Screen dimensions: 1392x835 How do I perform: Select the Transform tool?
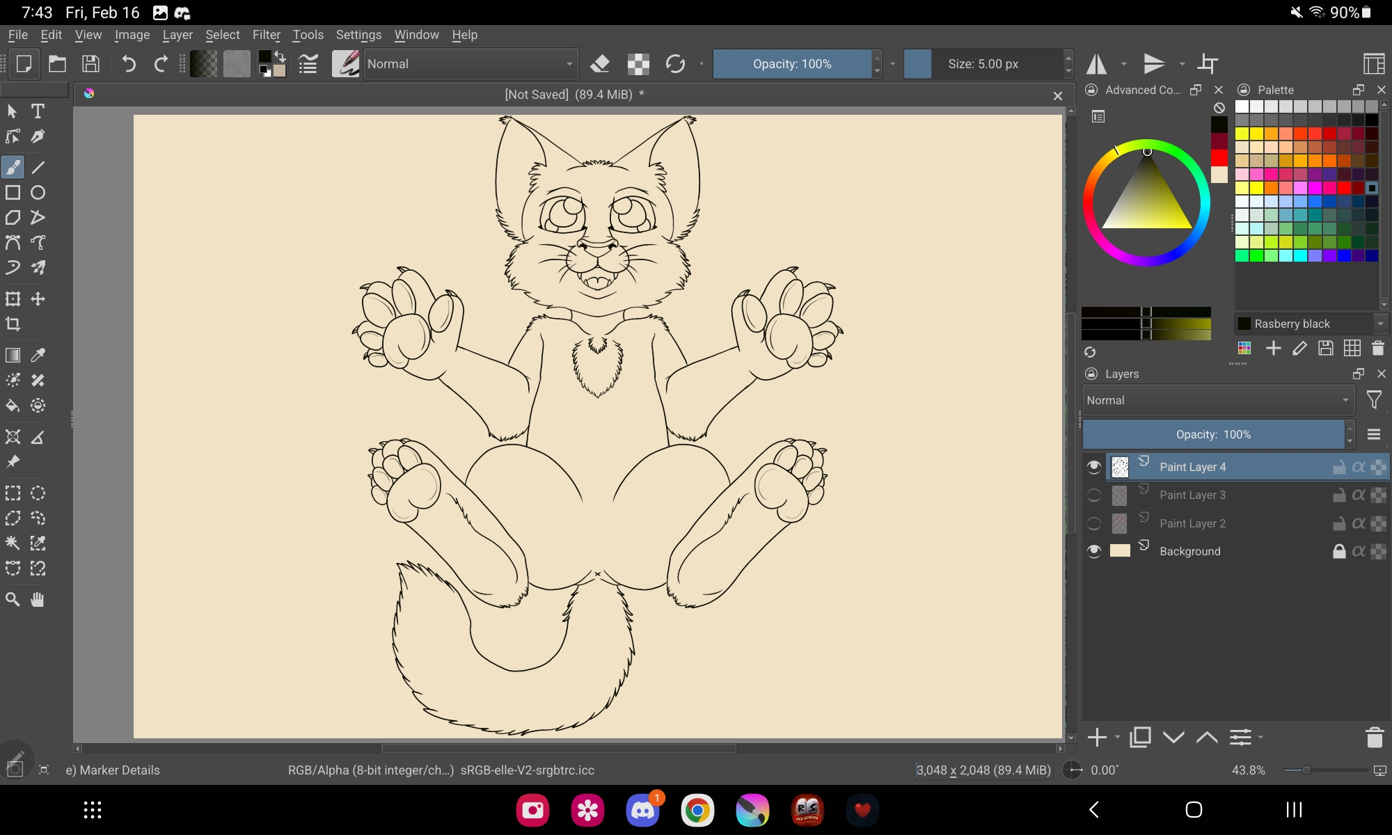[x=13, y=299]
